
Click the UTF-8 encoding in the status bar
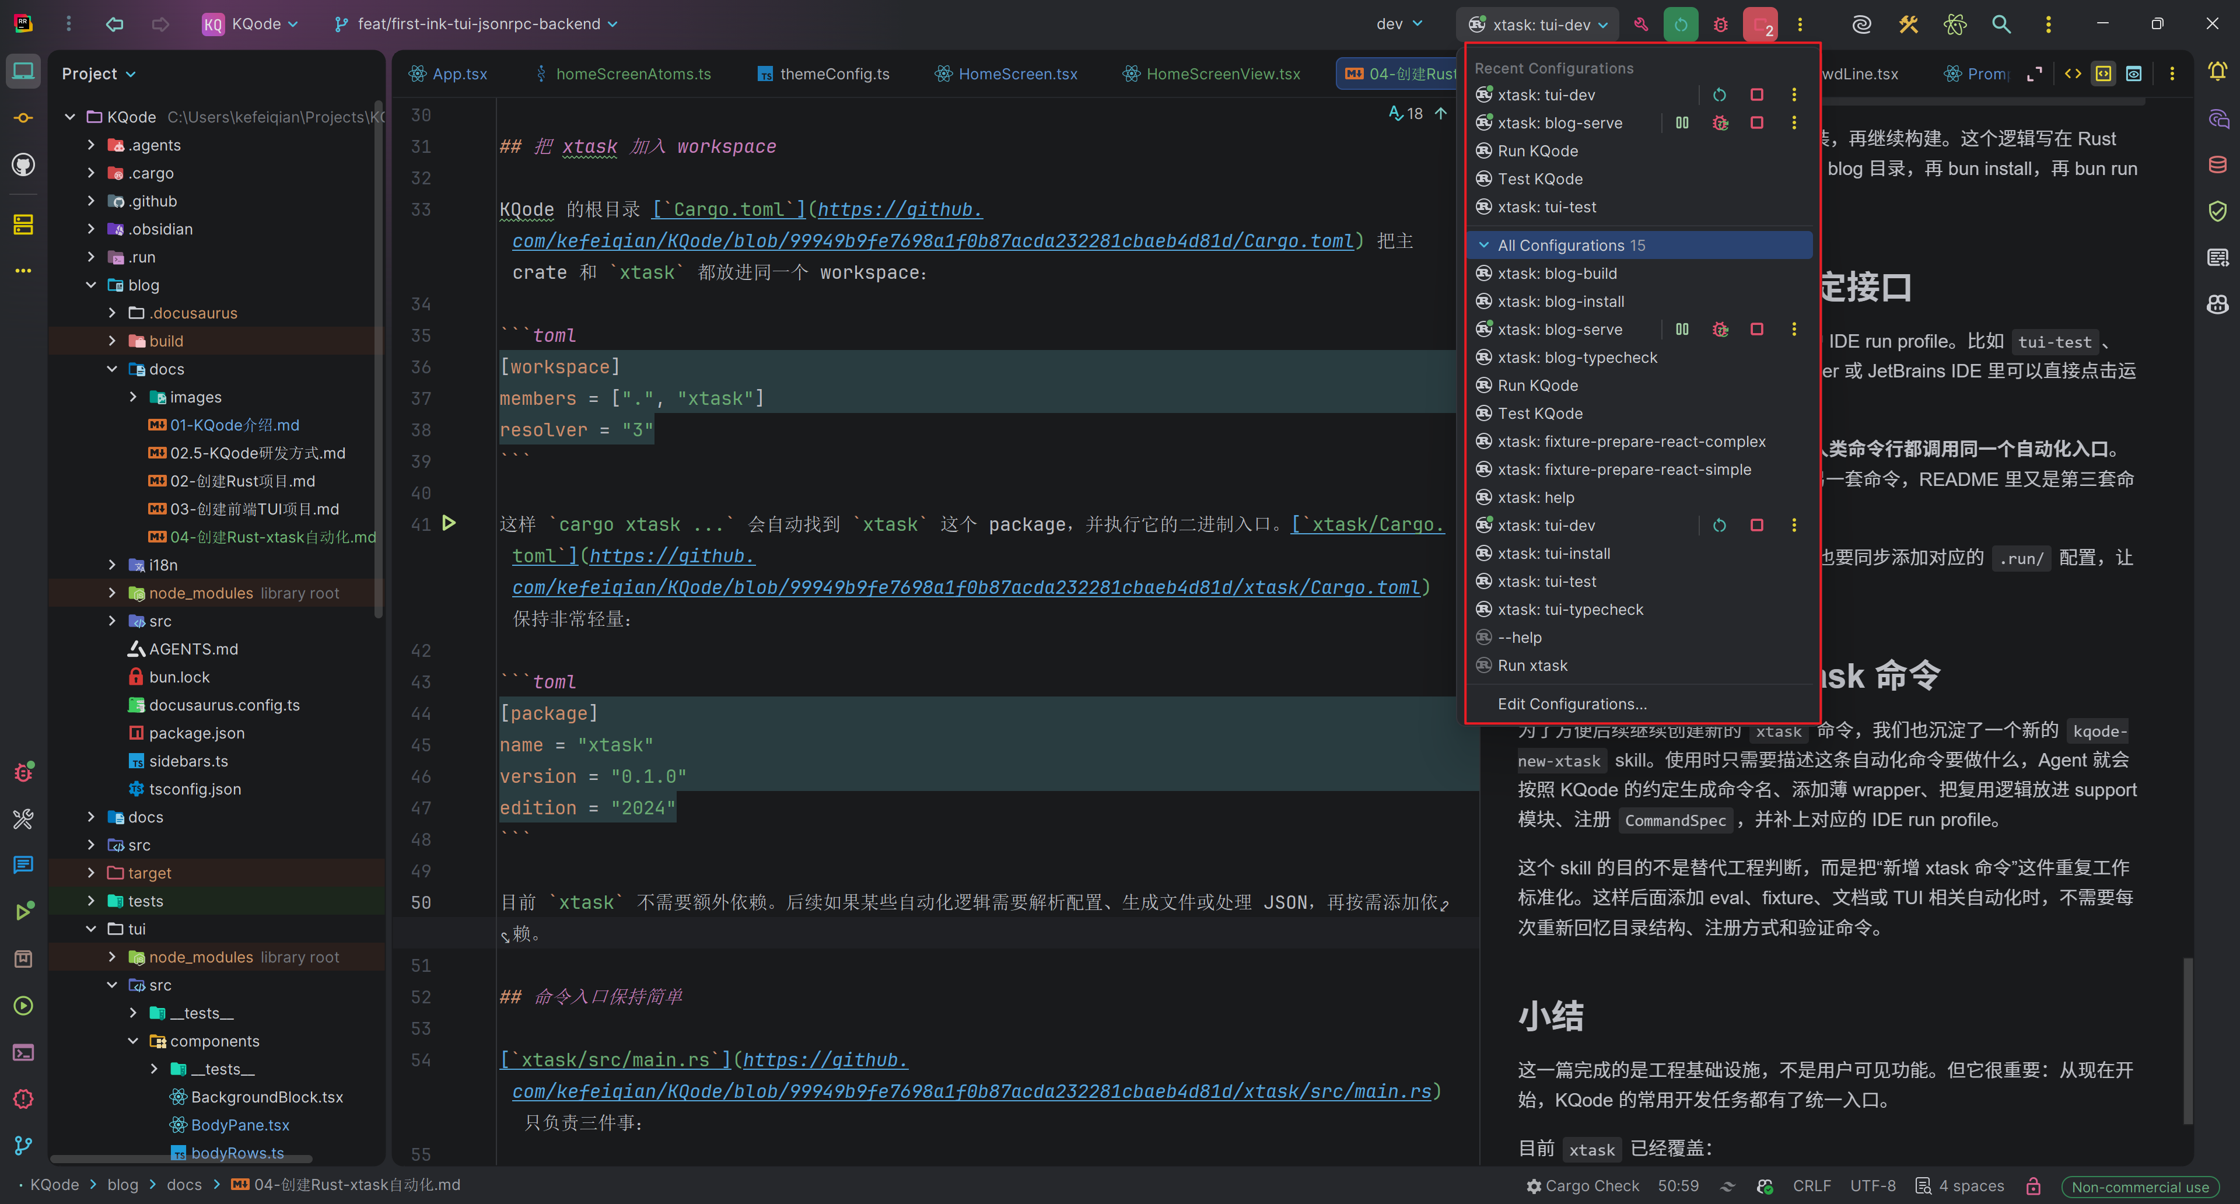point(1873,1186)
